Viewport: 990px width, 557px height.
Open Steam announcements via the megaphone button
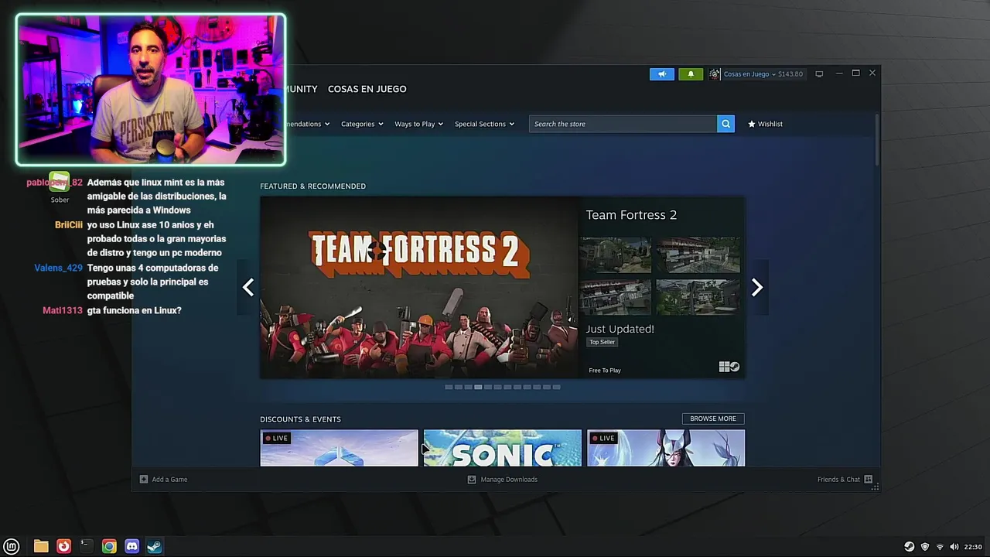[x=662, y=74]
